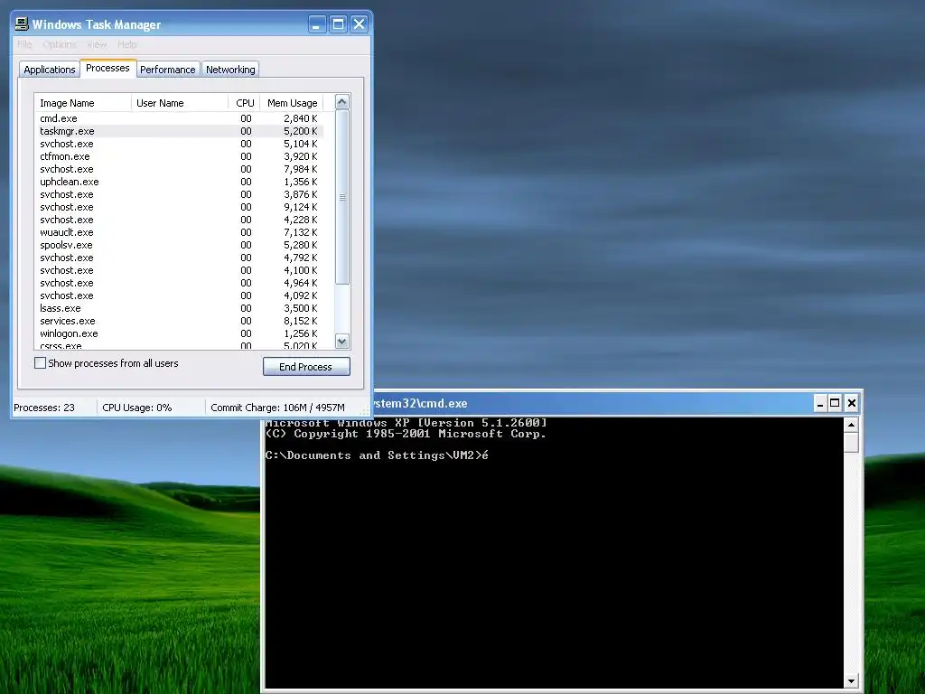Click the End Process button

(306, 367)
